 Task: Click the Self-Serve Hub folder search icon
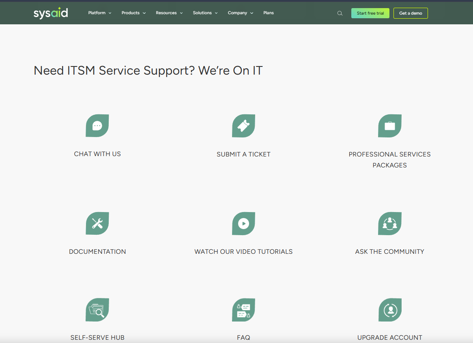(x=97, y=310)
